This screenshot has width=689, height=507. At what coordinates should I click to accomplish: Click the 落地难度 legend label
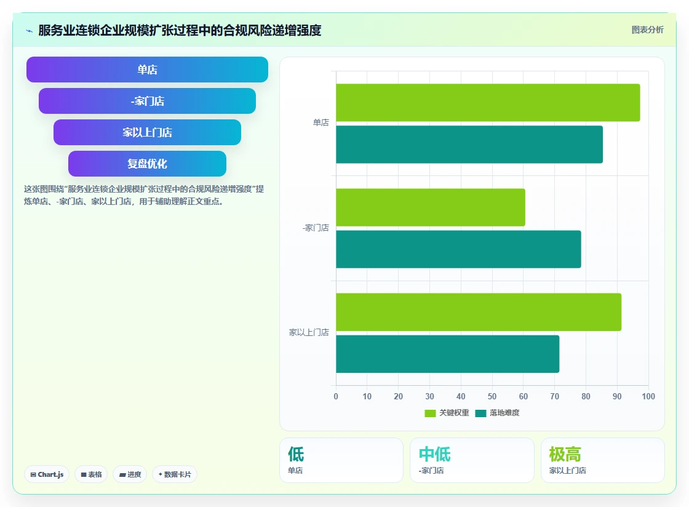[504, 413]
